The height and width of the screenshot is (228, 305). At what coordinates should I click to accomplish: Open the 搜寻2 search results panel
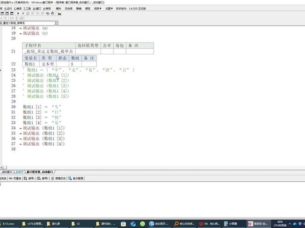tap(43, 178)
